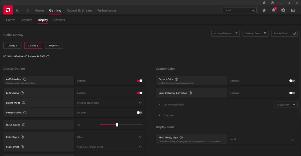Open settings gear icon
This screenshot has height=156, width=301.
tap(283, 10)
